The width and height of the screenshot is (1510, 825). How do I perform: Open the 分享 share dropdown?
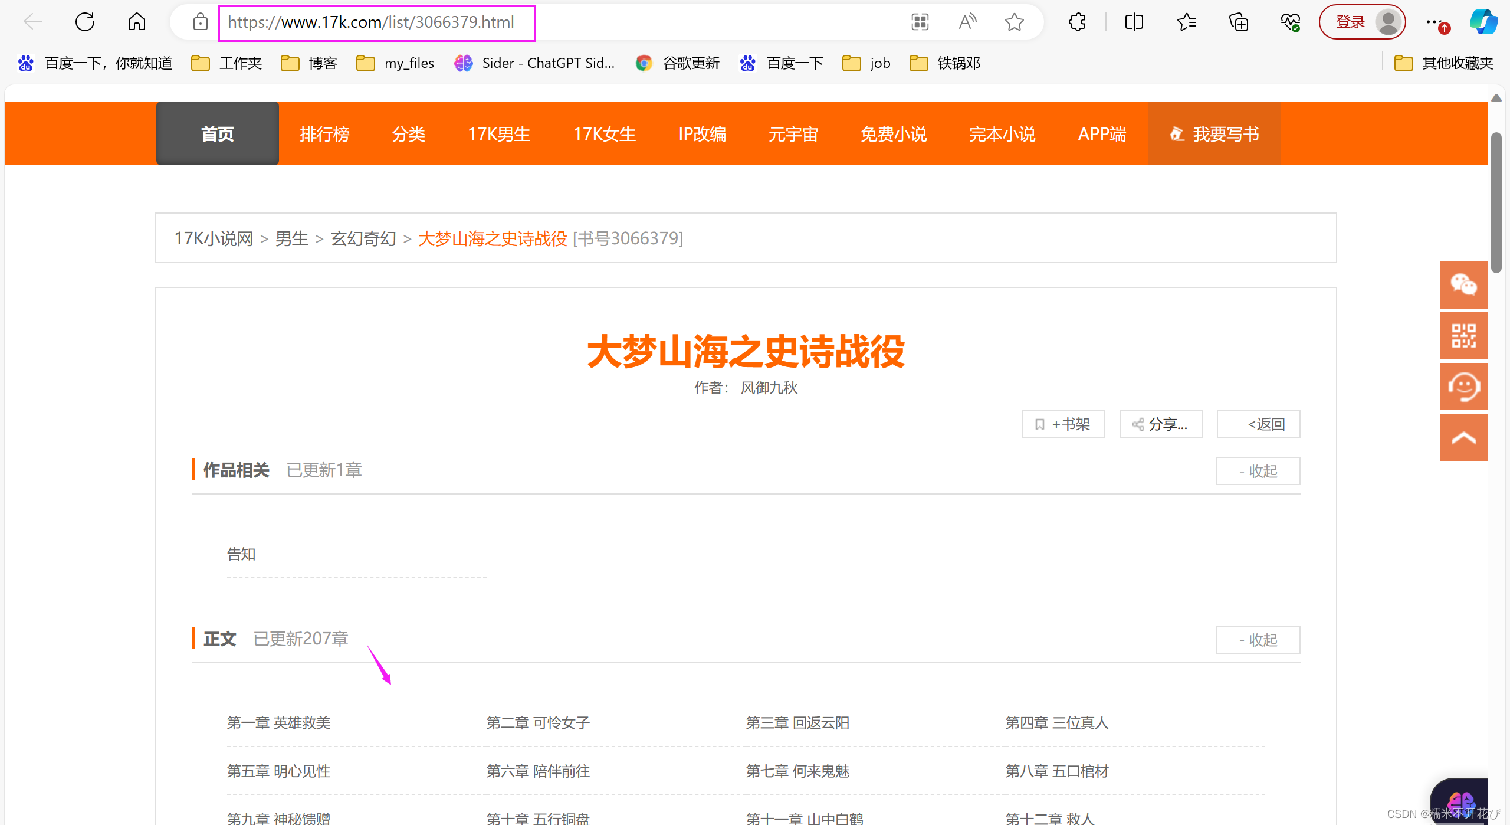(x=1160, y=424)
